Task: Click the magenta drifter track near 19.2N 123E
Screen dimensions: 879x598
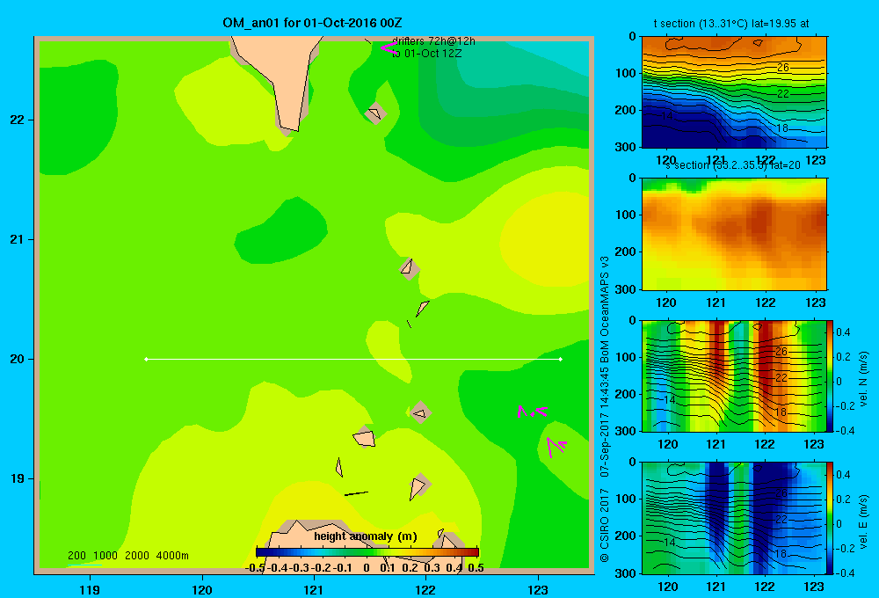Action: [556, 447]
